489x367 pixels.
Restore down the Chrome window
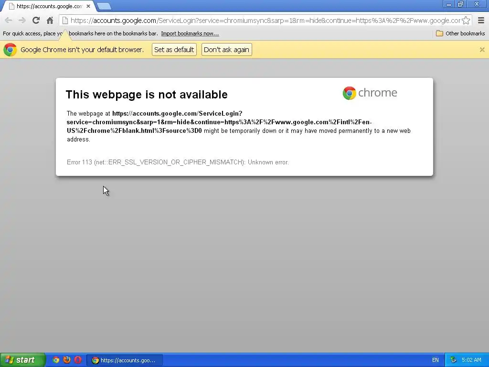(x=460, y=4)
